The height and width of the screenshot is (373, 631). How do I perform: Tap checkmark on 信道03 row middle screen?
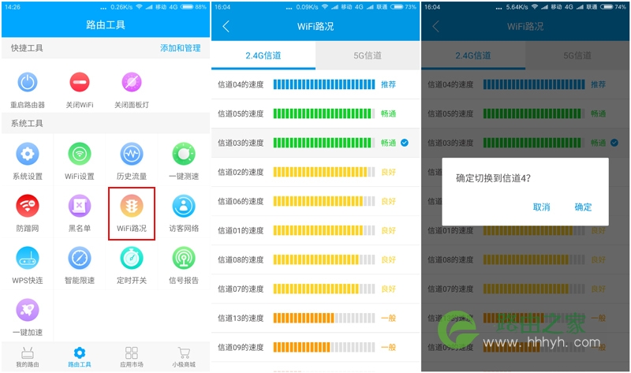coord(405,143)
